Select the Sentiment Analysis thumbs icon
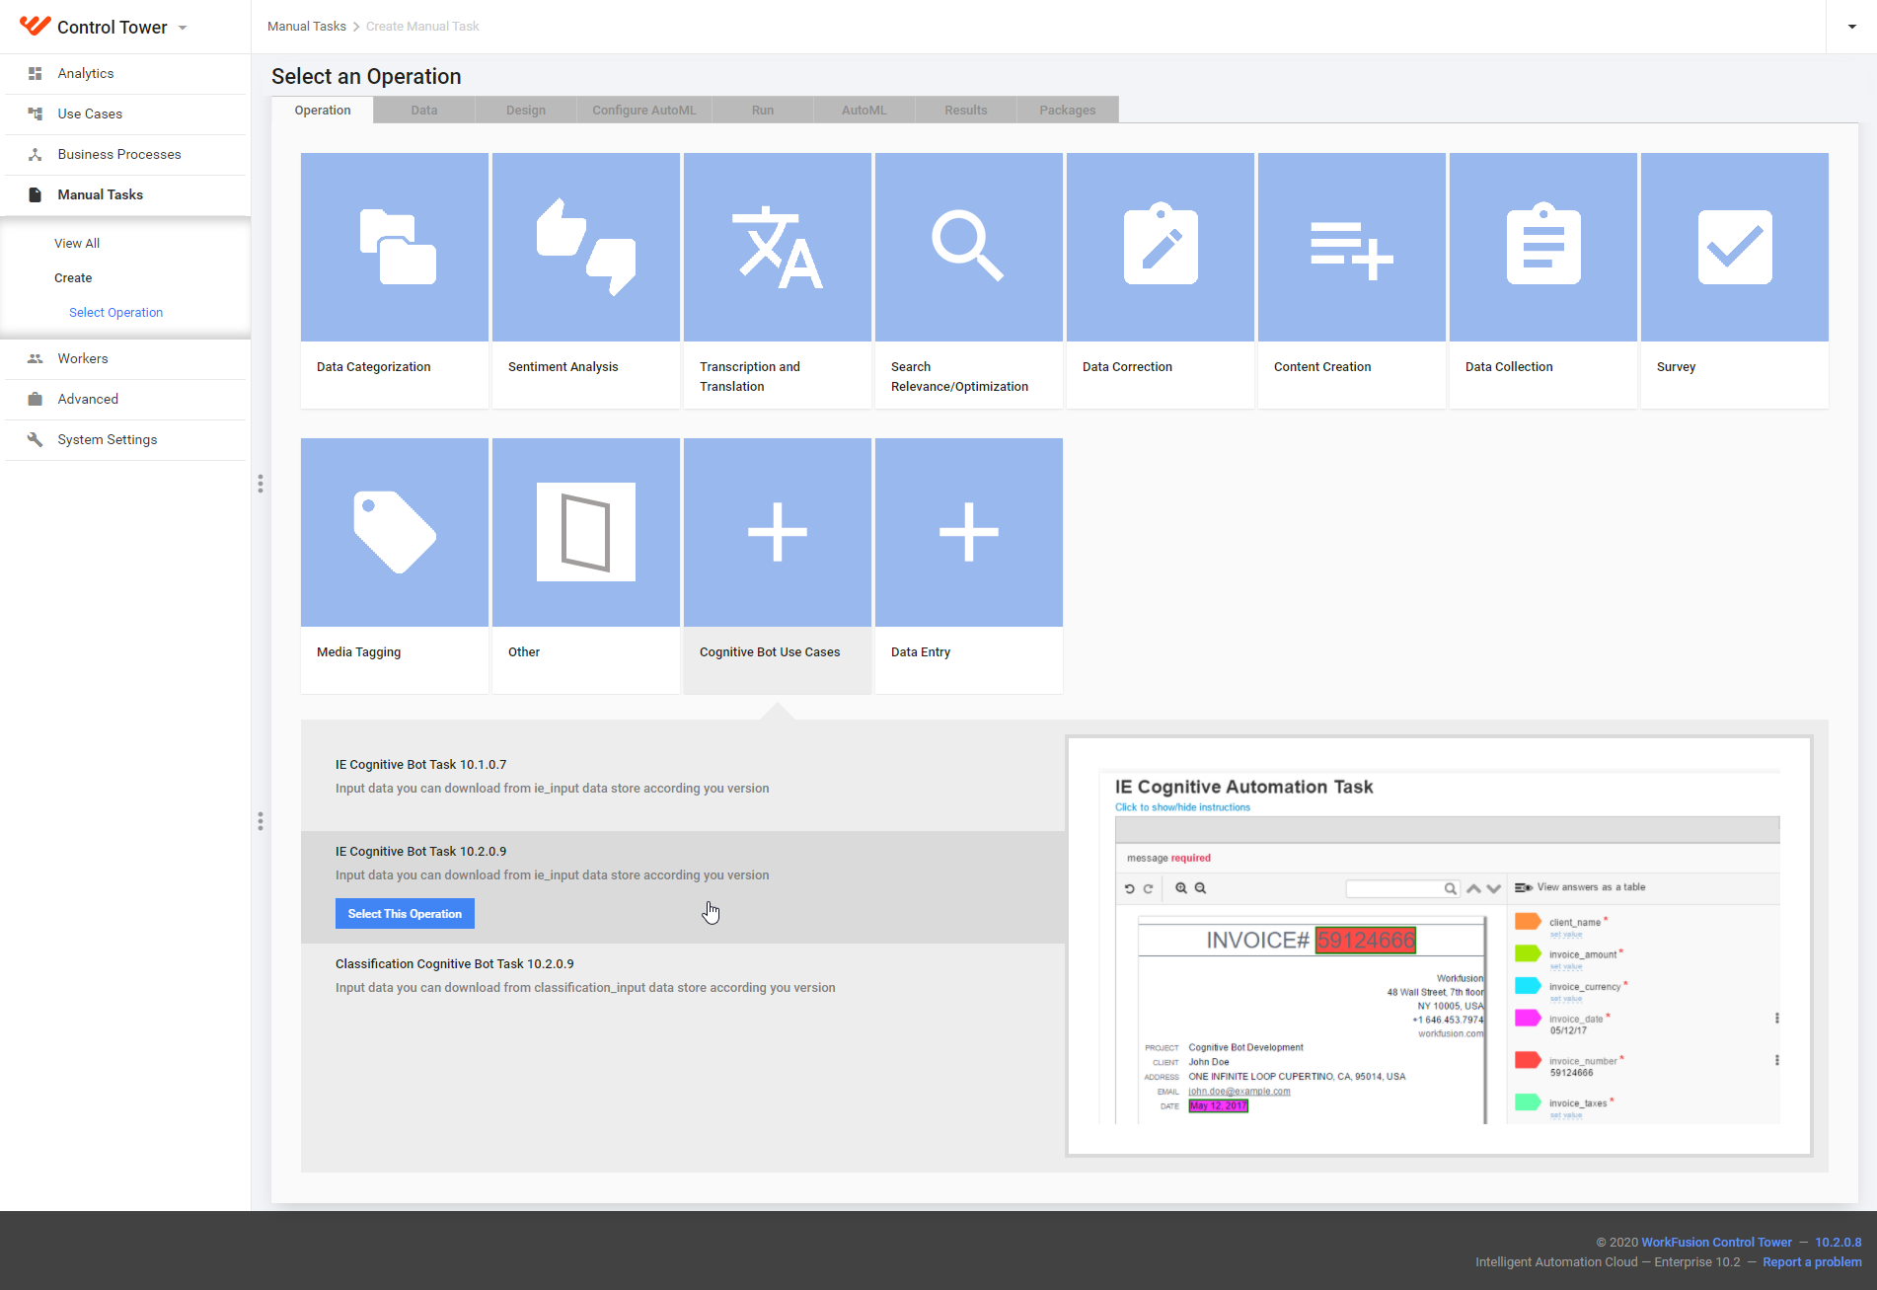Image resolution: width=1877 pixels, height=1290 pixels. (586, 247)
